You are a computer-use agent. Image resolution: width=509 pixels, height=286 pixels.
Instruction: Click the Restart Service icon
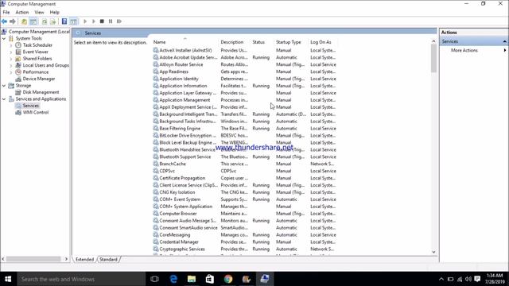(x=119, y=21)
